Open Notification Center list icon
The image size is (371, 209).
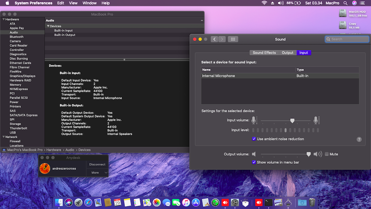point(362,3)
